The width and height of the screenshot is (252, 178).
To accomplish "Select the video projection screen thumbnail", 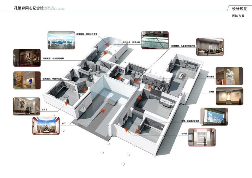I will pos(214,116).
